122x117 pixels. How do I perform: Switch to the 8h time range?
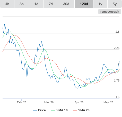pyautogui.click(x=22, y=4)
